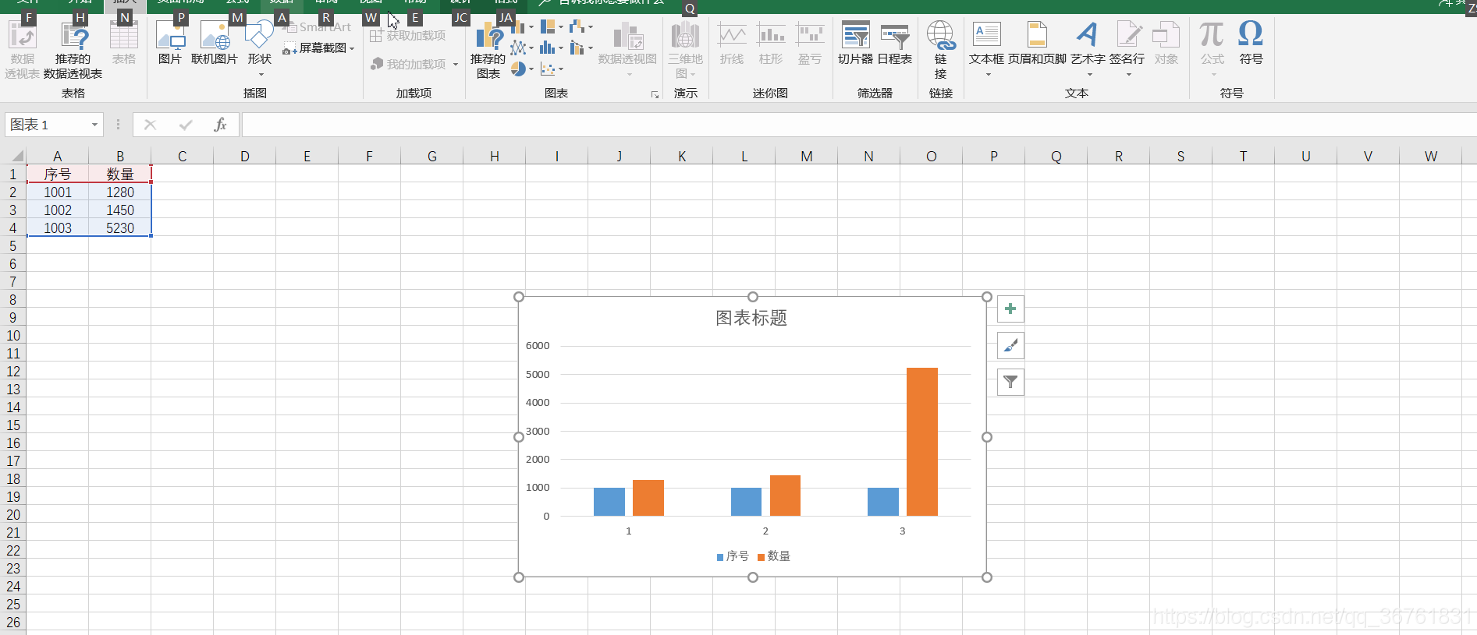The image size is (1477, 635).
Task: Open the 图表 group dialog launcher
Action: (x=655, y=94)
